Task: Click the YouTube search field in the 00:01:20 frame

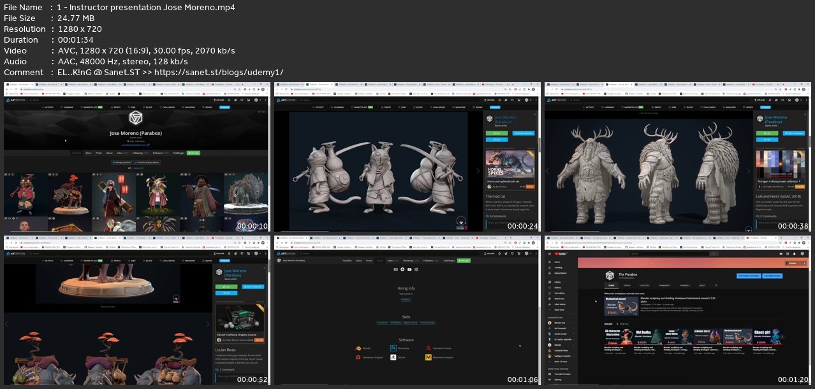Action: [670, 253]
